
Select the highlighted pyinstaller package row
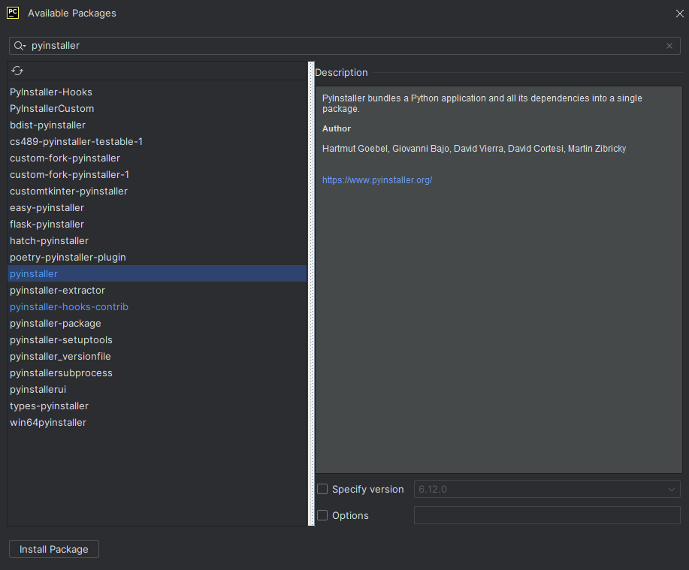point(157,273)
